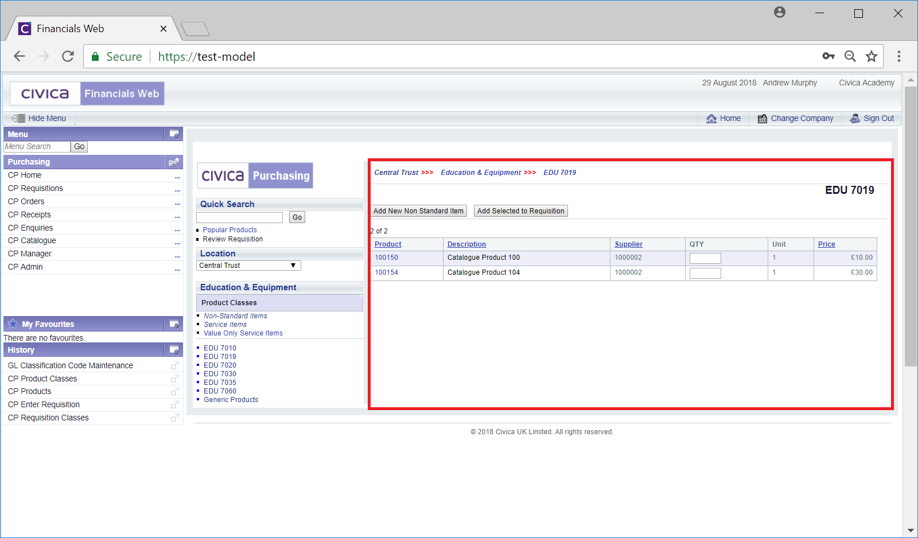918x538 pixels.
Task: Click the page vertical scrollbar thumb
Action: [x=911, y=227]
